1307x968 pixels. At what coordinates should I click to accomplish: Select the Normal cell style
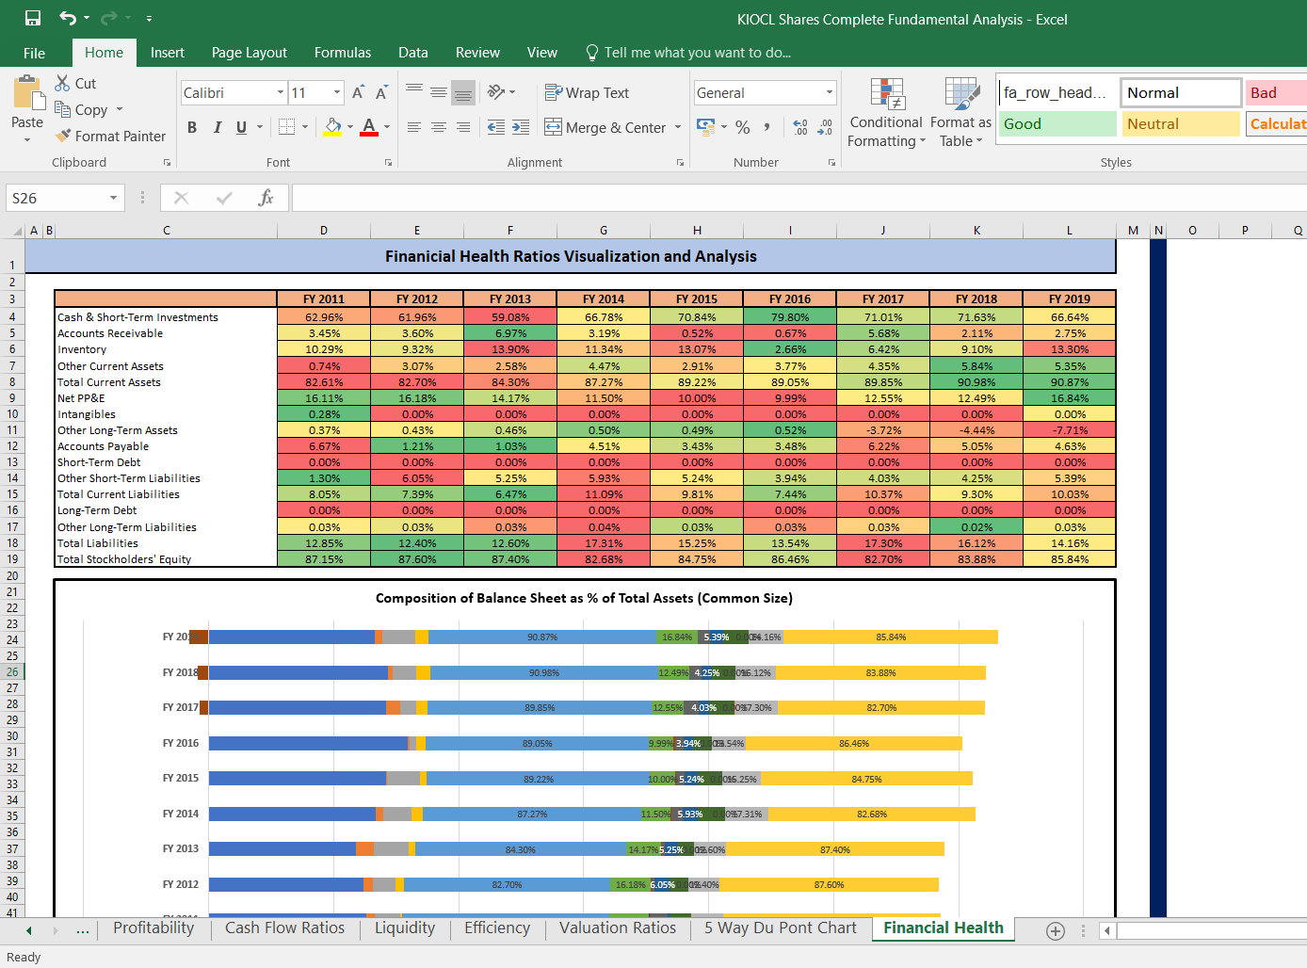point(1181,92)
